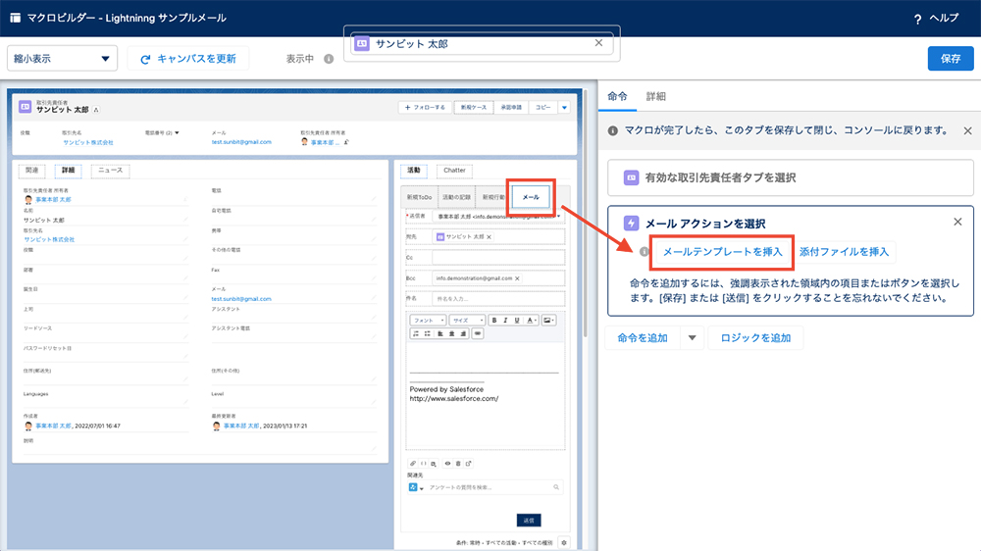
Task: Click the ロジックを追加 button
Action: tap(755, 337)
